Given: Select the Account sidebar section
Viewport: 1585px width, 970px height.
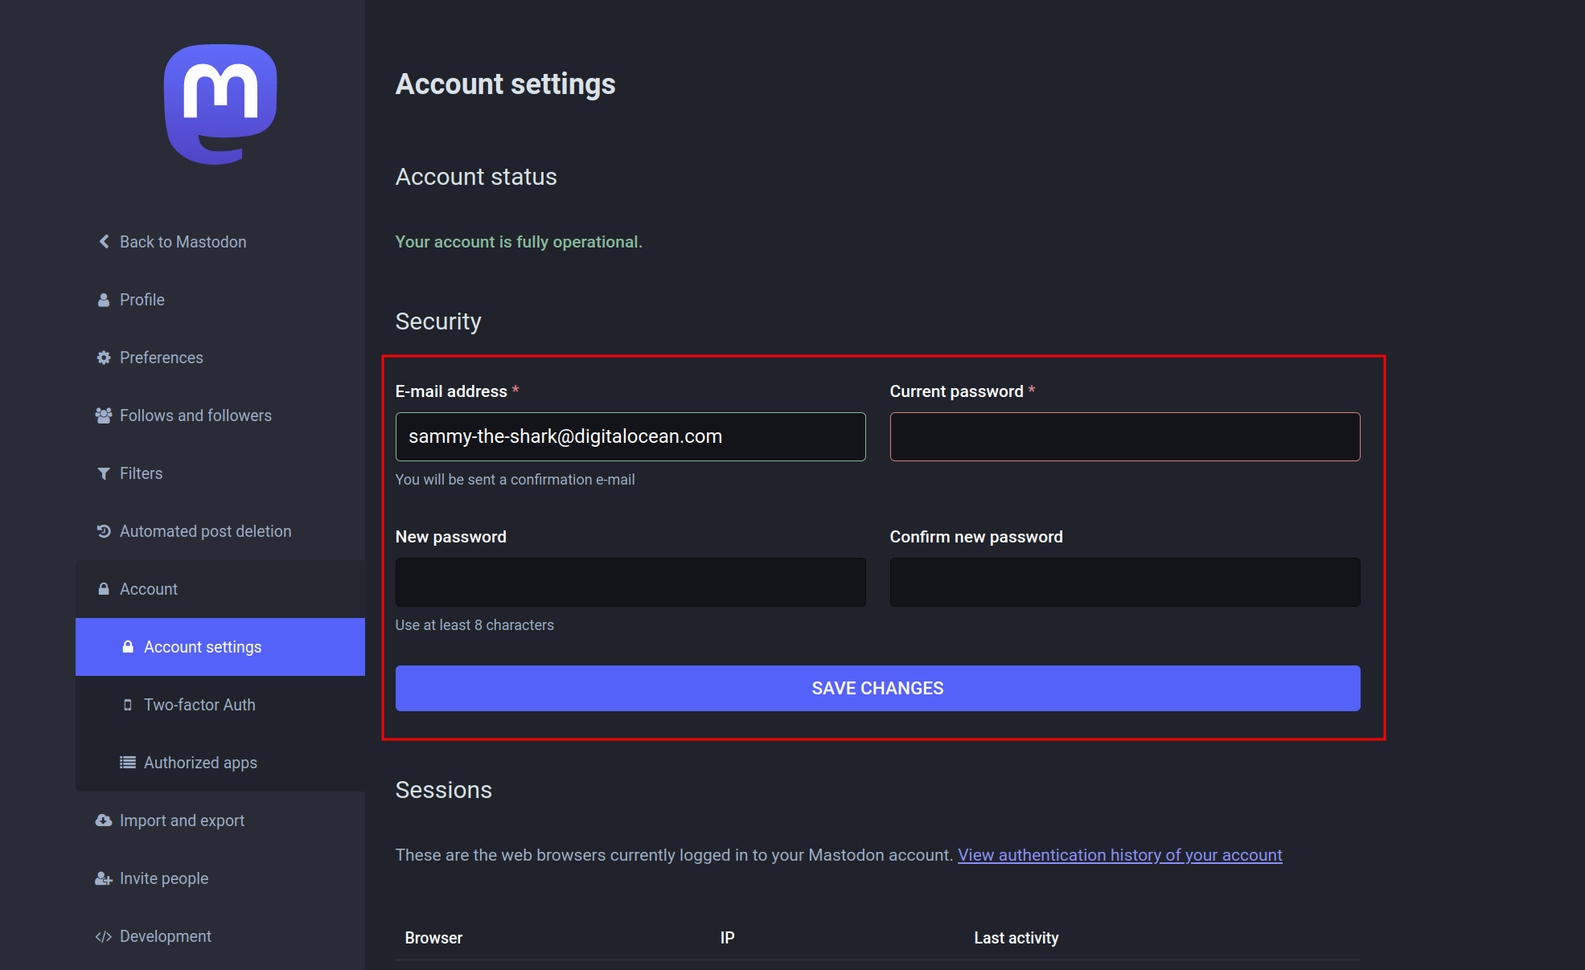Looking at the screenshot, I should point(220,589).
